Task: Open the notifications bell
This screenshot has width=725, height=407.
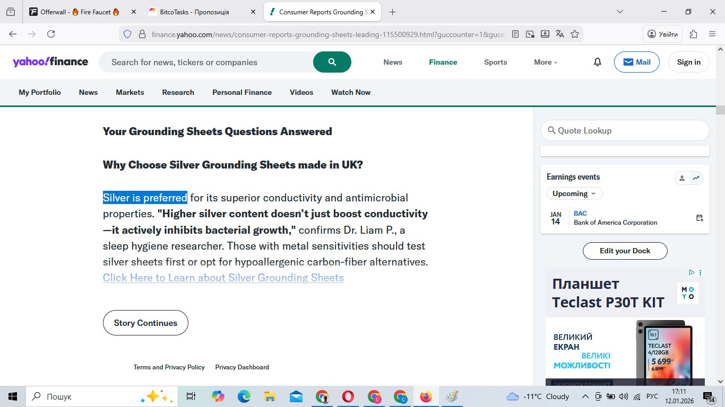Action: click(x=598, y=62)
